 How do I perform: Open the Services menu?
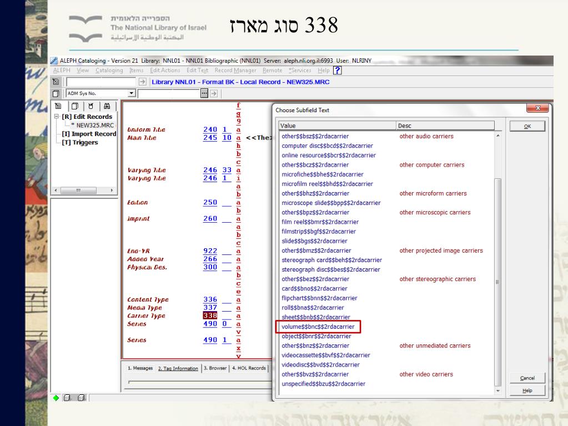pyautogui.click(x=300, y=71)
